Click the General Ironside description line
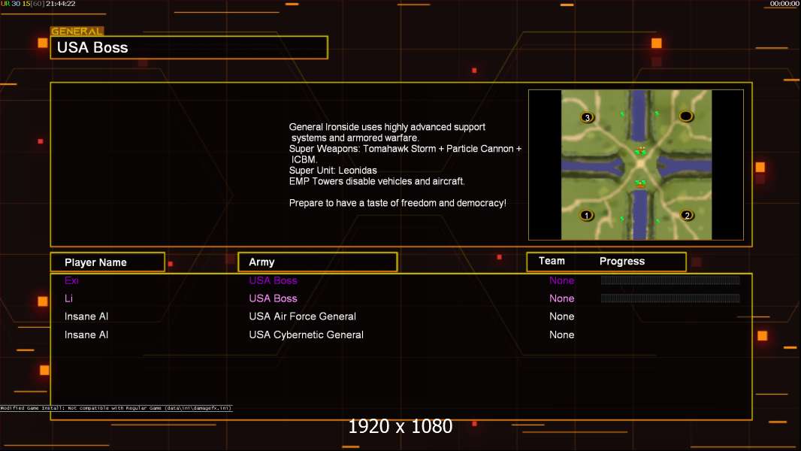 (387, 132)
